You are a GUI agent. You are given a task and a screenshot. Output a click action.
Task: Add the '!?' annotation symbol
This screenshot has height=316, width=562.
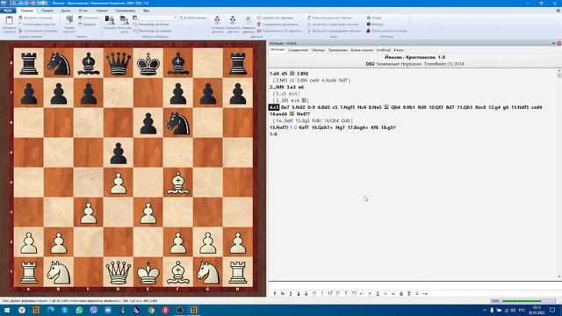pos(330,294)
